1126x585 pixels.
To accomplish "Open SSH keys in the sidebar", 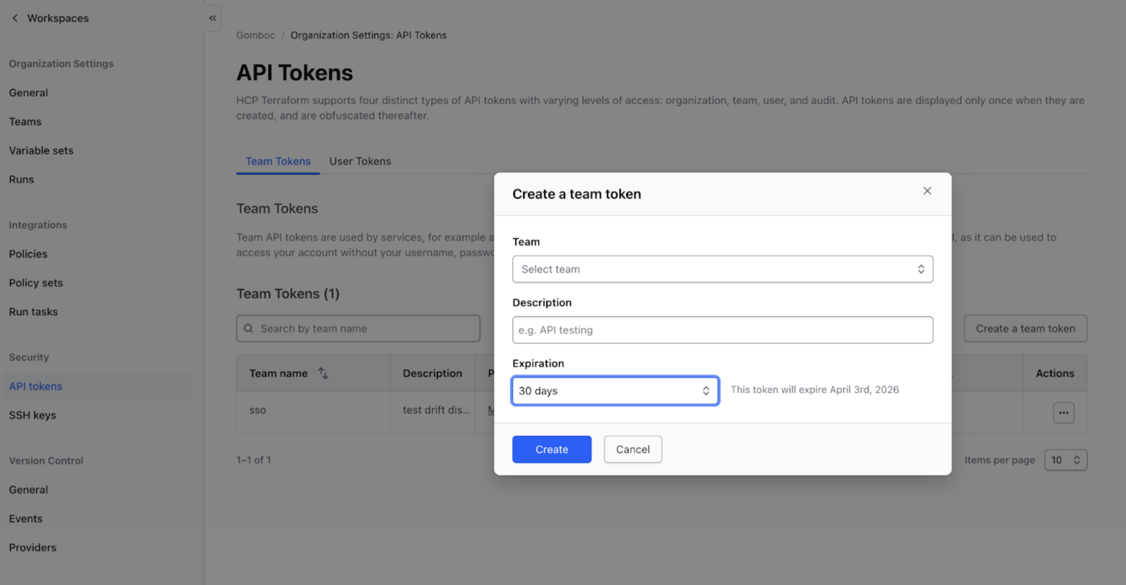I will click(x=33, y=415).
